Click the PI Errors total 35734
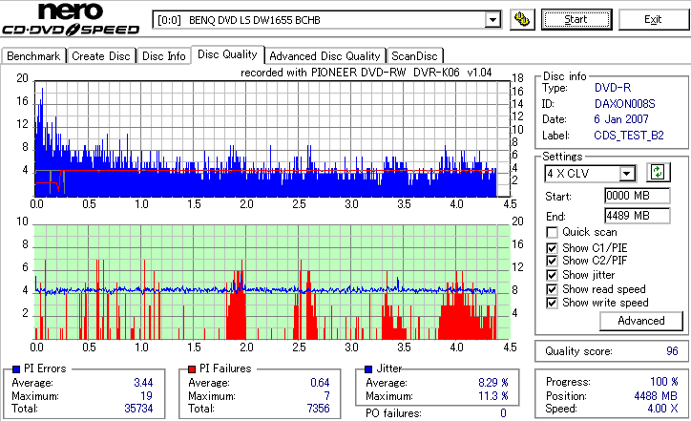Viewport: 691px width, 421px height. [138, 409]
